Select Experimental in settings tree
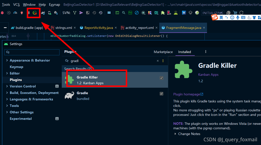This screenshot has width=261, height=145. (21, 119)
